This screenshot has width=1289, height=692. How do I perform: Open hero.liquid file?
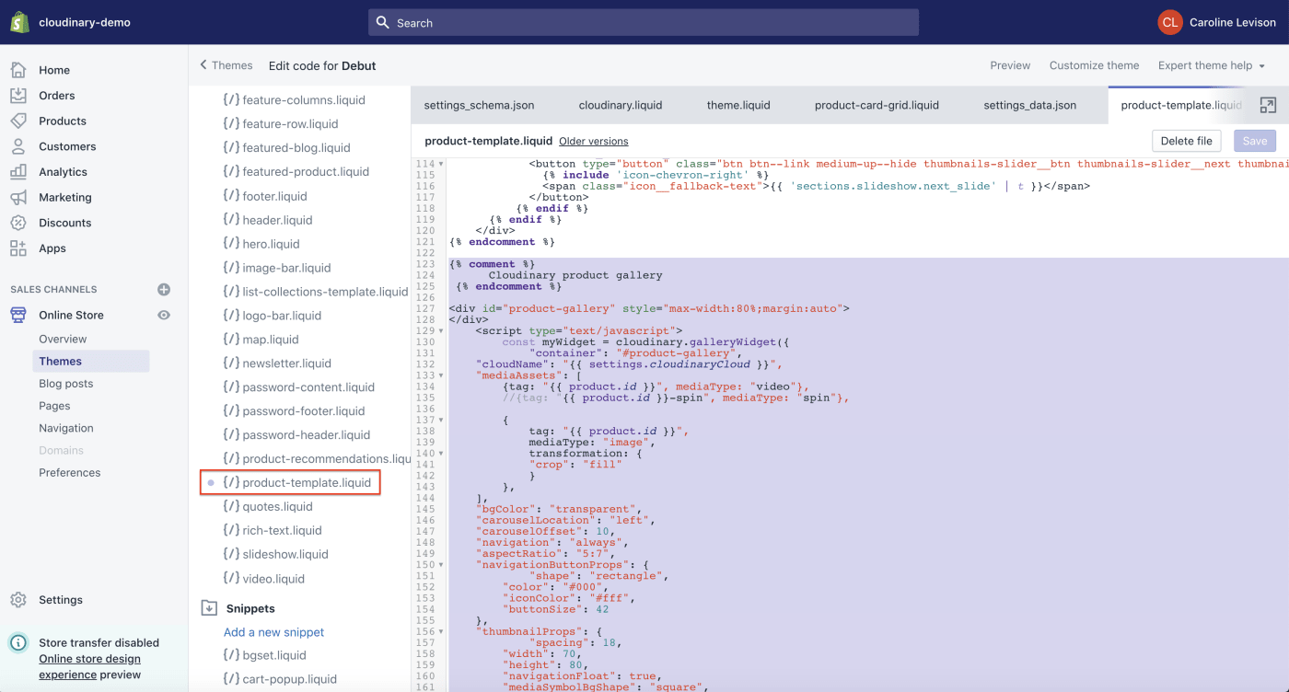point(261,244)
